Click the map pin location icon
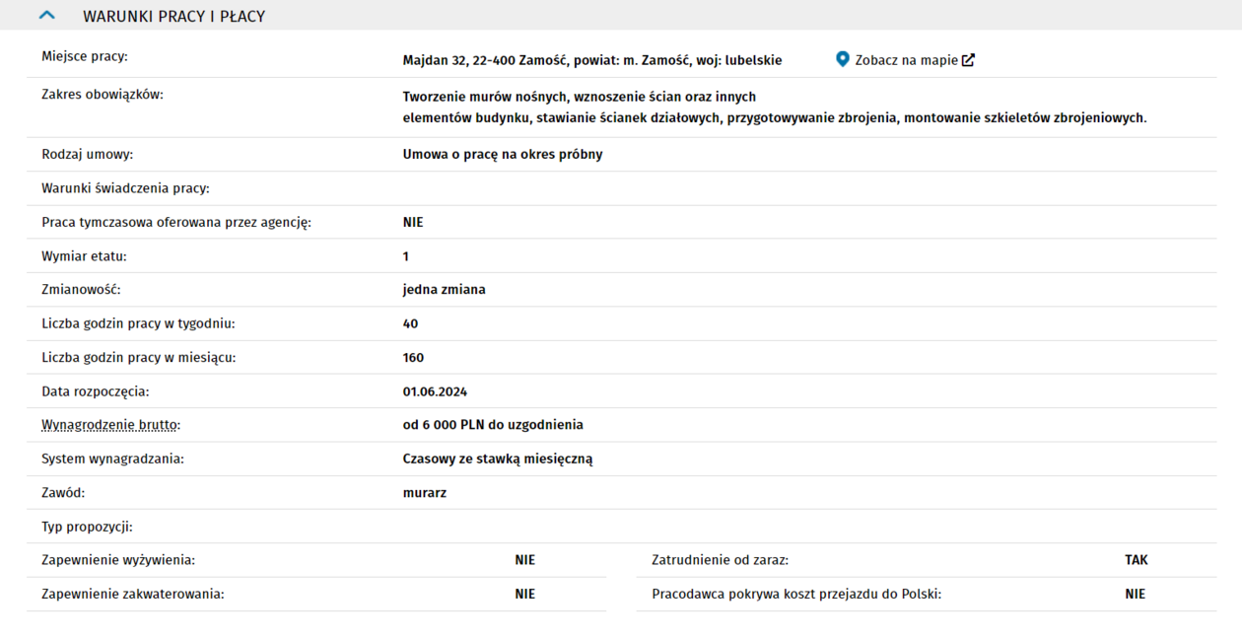This screenshot has height=639, width=1242. coord(842,59)
